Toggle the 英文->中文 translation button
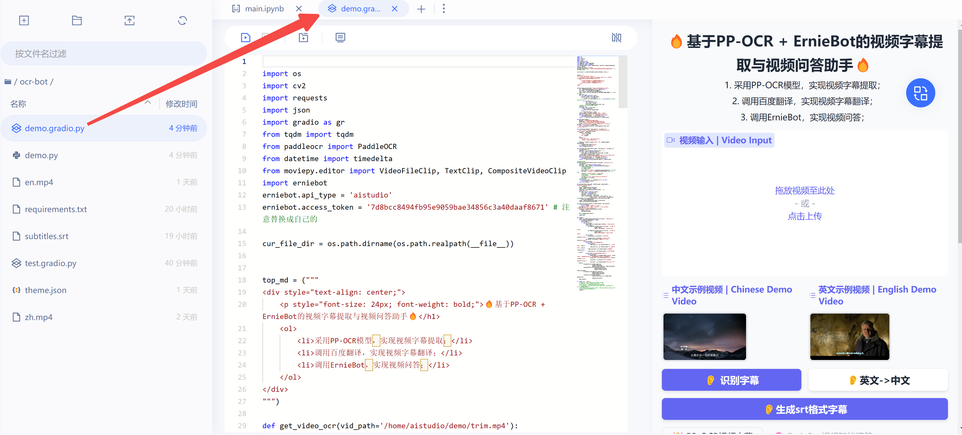The width and height of the screenshot is (962, 435). click(878, 380)
